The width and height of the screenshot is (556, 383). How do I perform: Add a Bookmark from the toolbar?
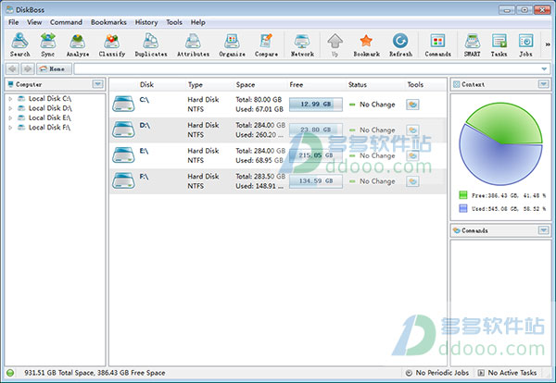pyautogui.click(x=366, y=45)
